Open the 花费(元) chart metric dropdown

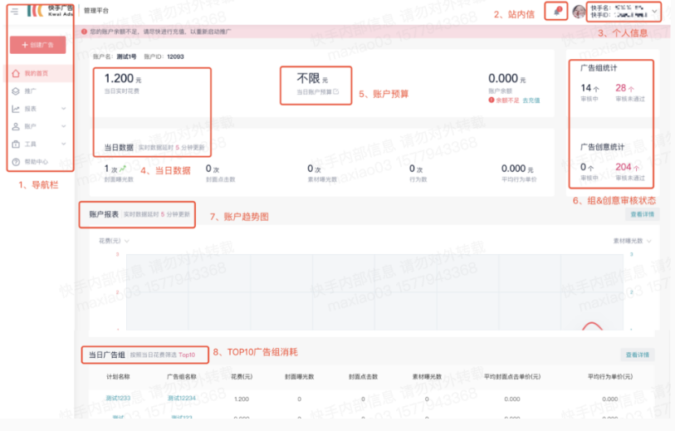click(114, 241)
